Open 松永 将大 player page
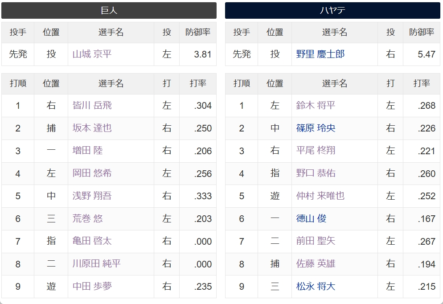443x304 pixels. click(316, 286)
